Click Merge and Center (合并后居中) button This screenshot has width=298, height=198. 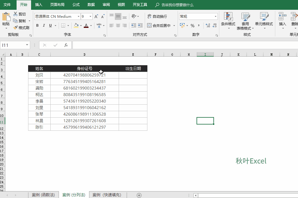click(159, 25)
